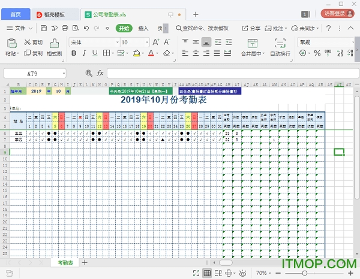Select the 考勤表 sheet tab
This screenshot has height=279, width=360.
tap(65, 263)
